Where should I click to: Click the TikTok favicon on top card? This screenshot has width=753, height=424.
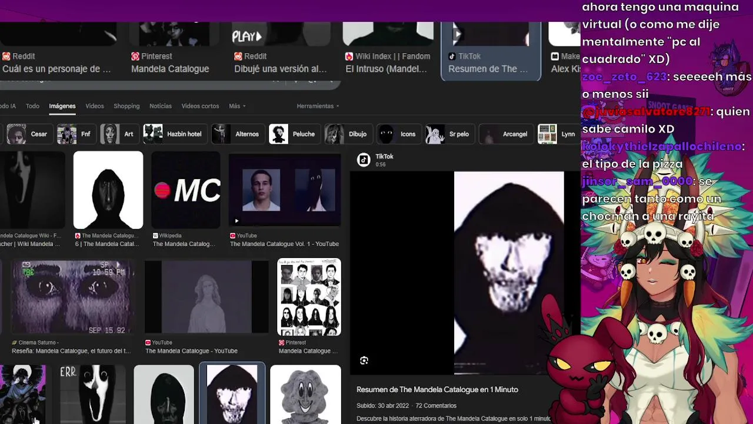452,57
